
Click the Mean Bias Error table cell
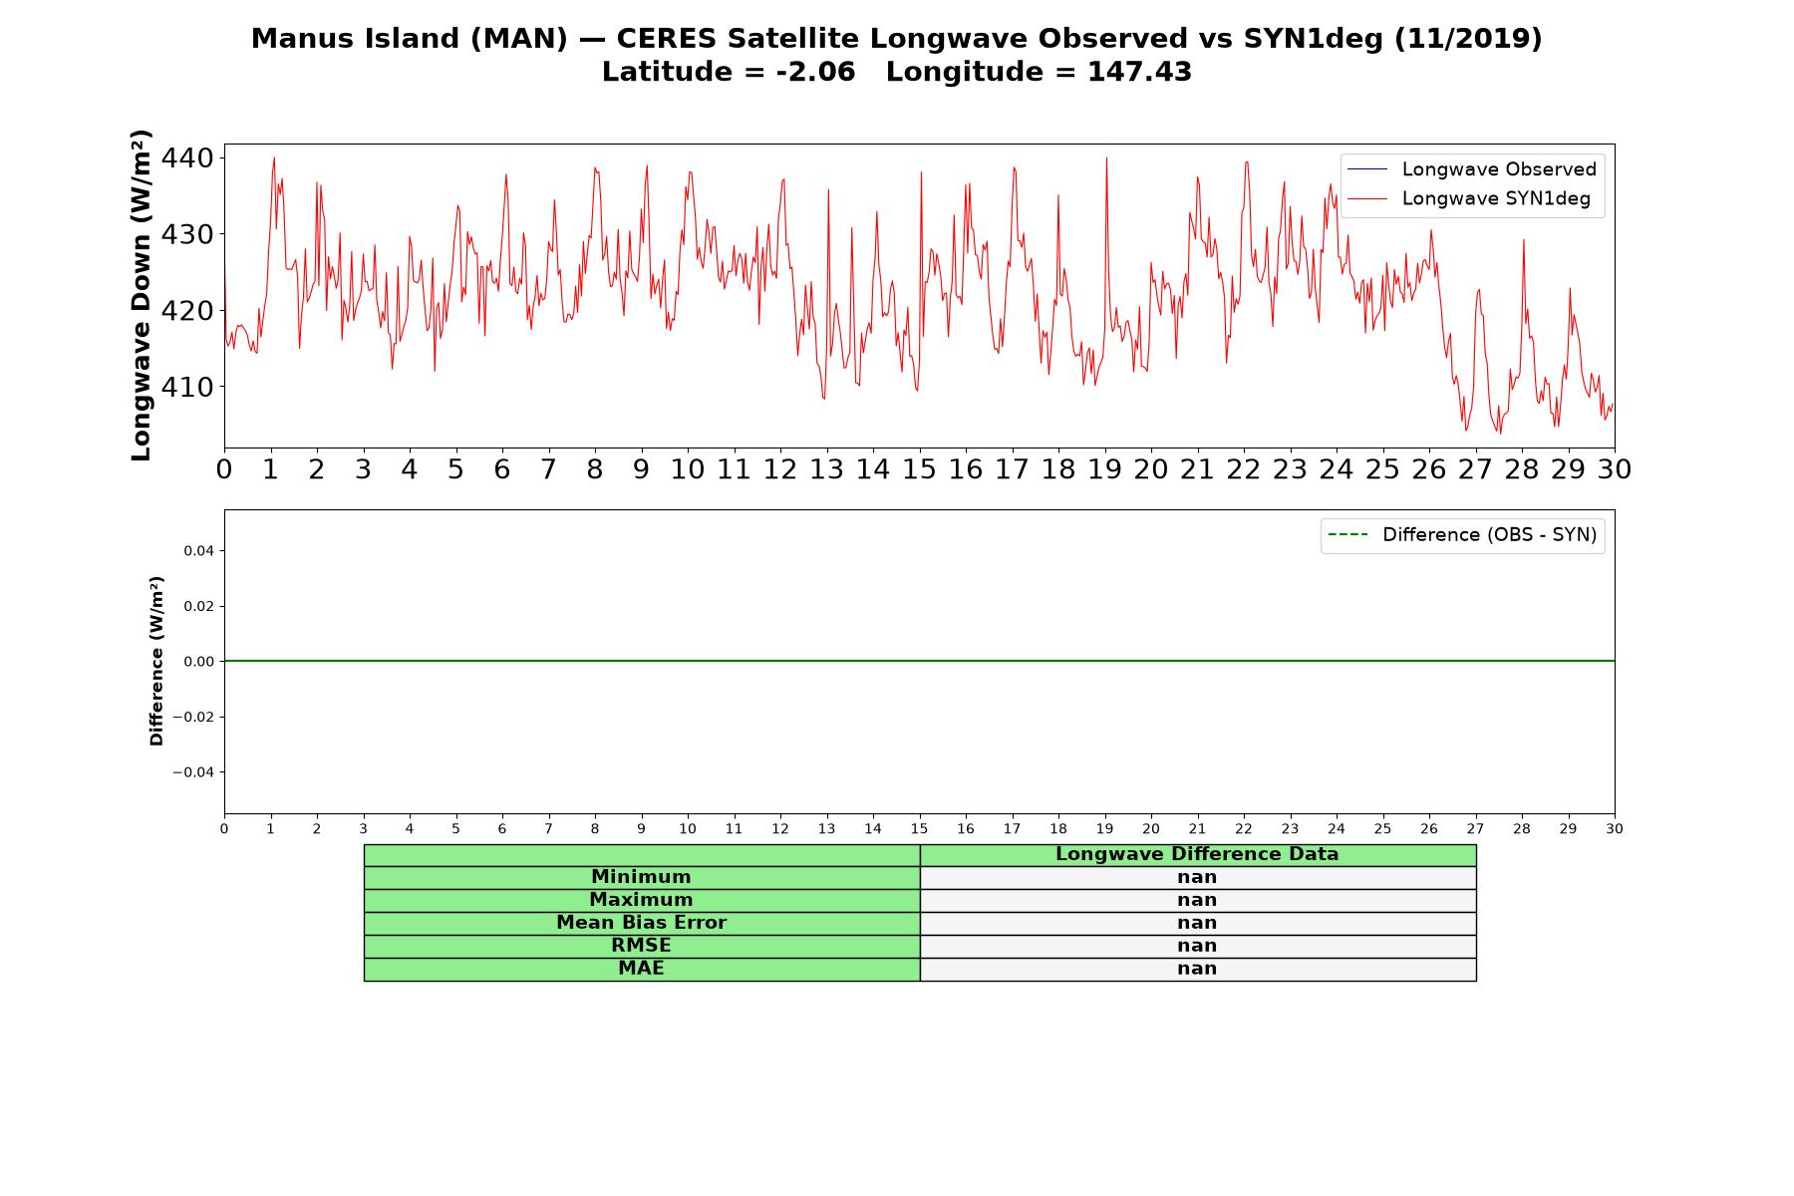[x=641, y=923]
